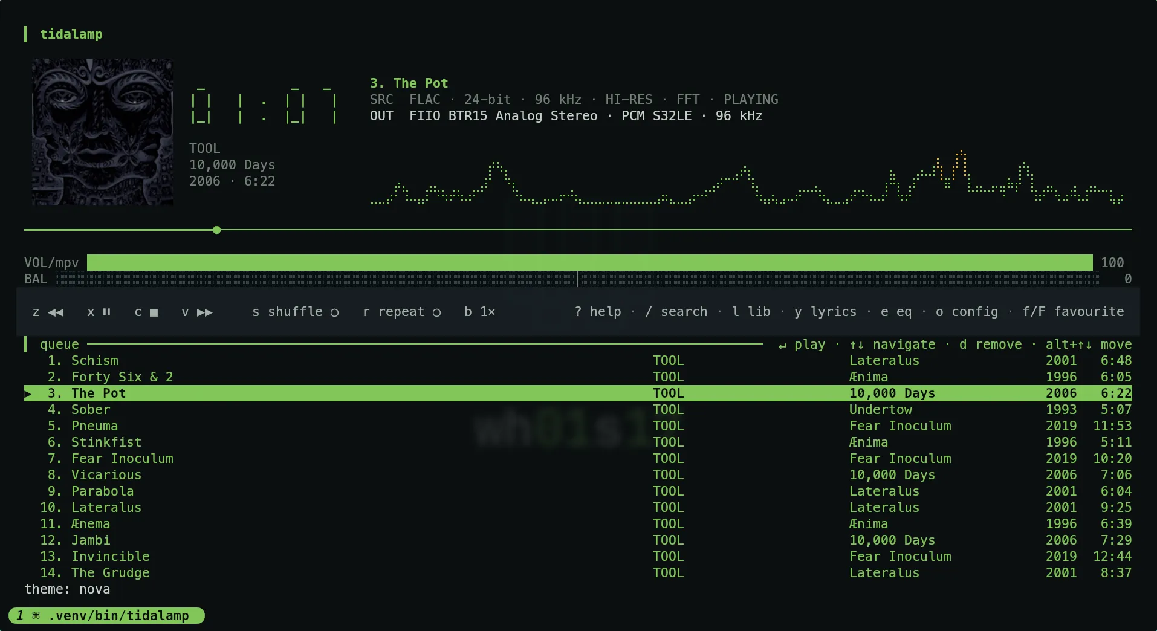Click the TOOL artist on the Jambi row
Screen dimensions: 1157x631
[x=668, y=540]
